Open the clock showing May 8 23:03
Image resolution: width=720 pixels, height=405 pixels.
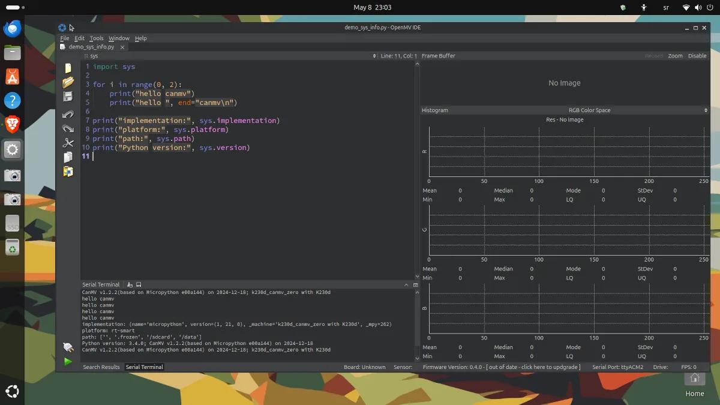372,7
